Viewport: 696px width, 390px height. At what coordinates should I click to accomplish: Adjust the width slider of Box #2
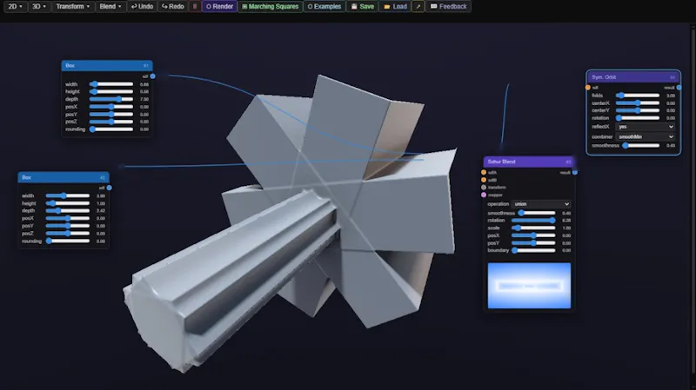coord(68,196)
